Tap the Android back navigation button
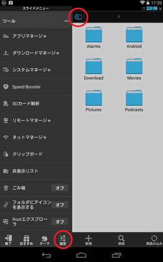 click(46, 255)
